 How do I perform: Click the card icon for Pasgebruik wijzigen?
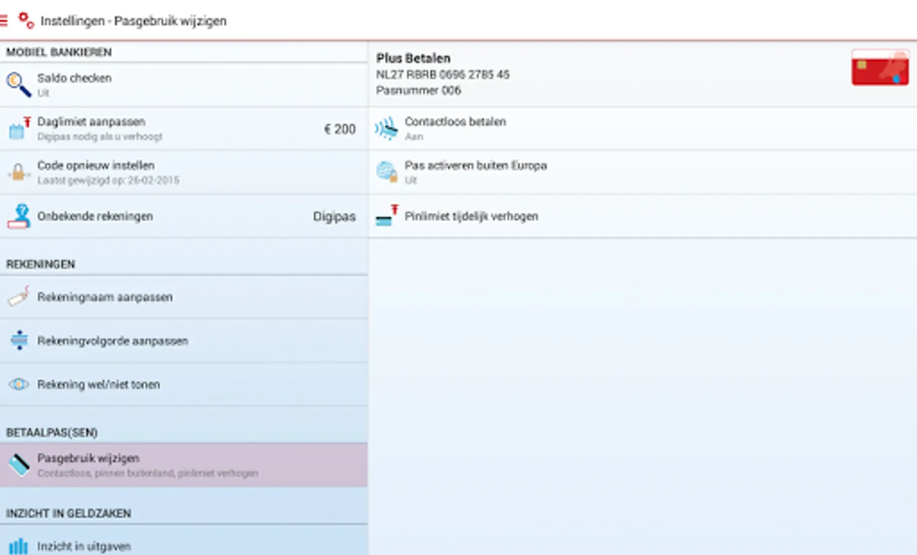click(19, 464)
